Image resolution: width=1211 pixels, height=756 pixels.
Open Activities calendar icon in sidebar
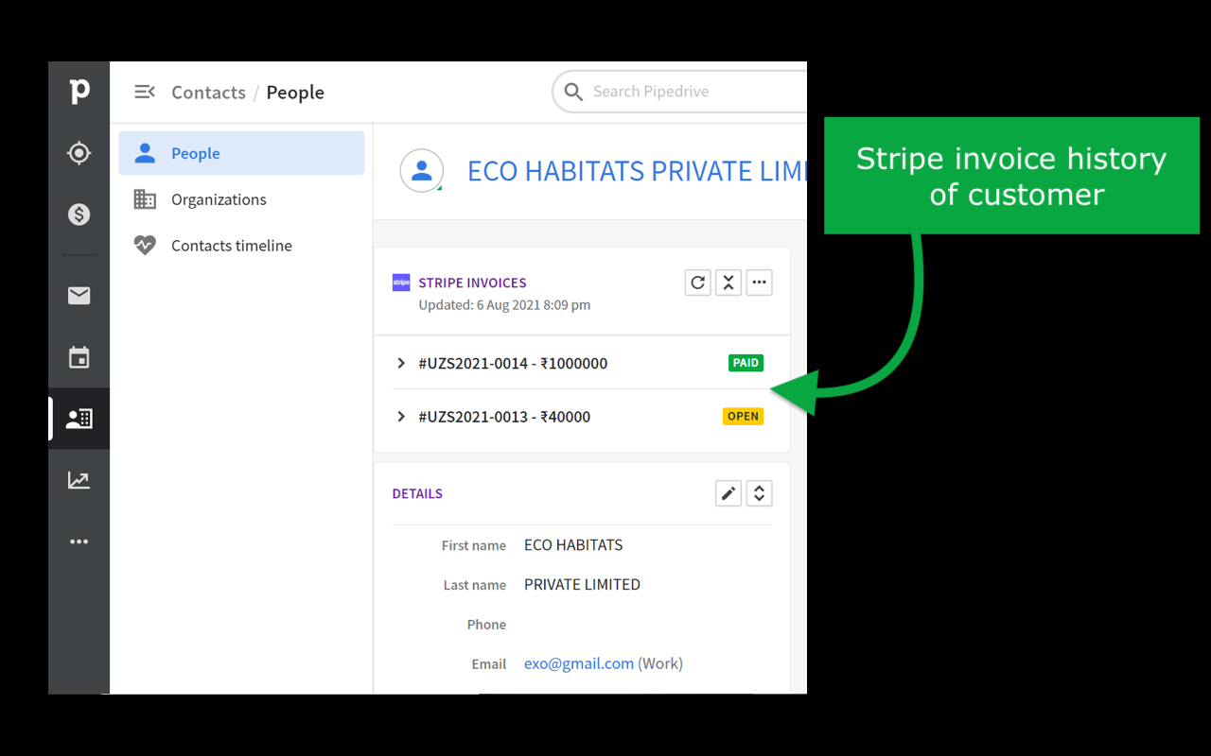tap(79, 357)
